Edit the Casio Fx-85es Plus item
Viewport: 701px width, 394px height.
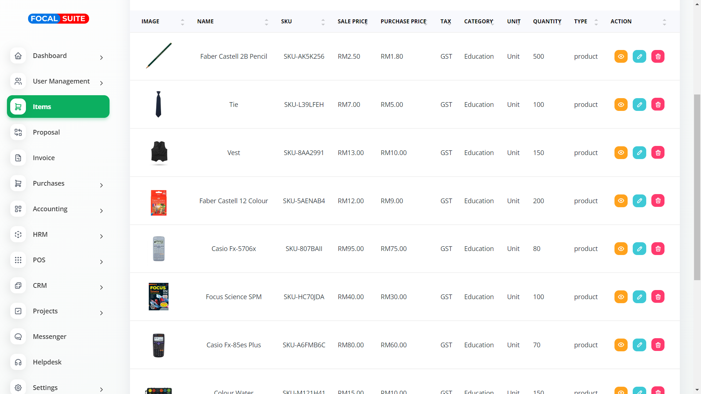639,345
